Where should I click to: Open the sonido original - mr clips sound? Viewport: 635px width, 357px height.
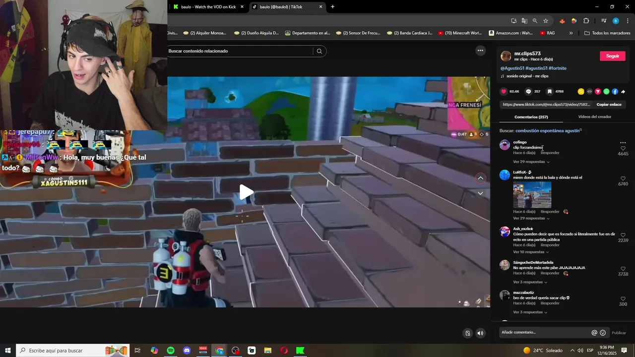tap(527, 76)
